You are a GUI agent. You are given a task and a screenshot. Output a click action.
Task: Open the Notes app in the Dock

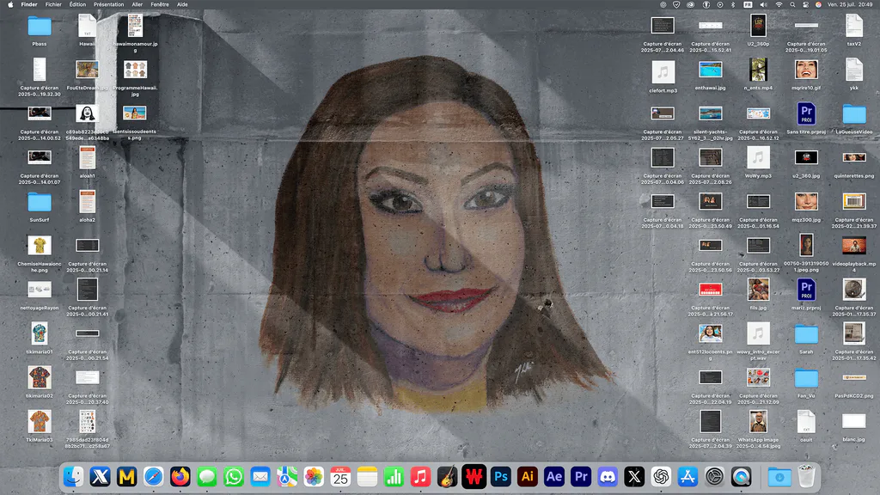pos(367,477)
